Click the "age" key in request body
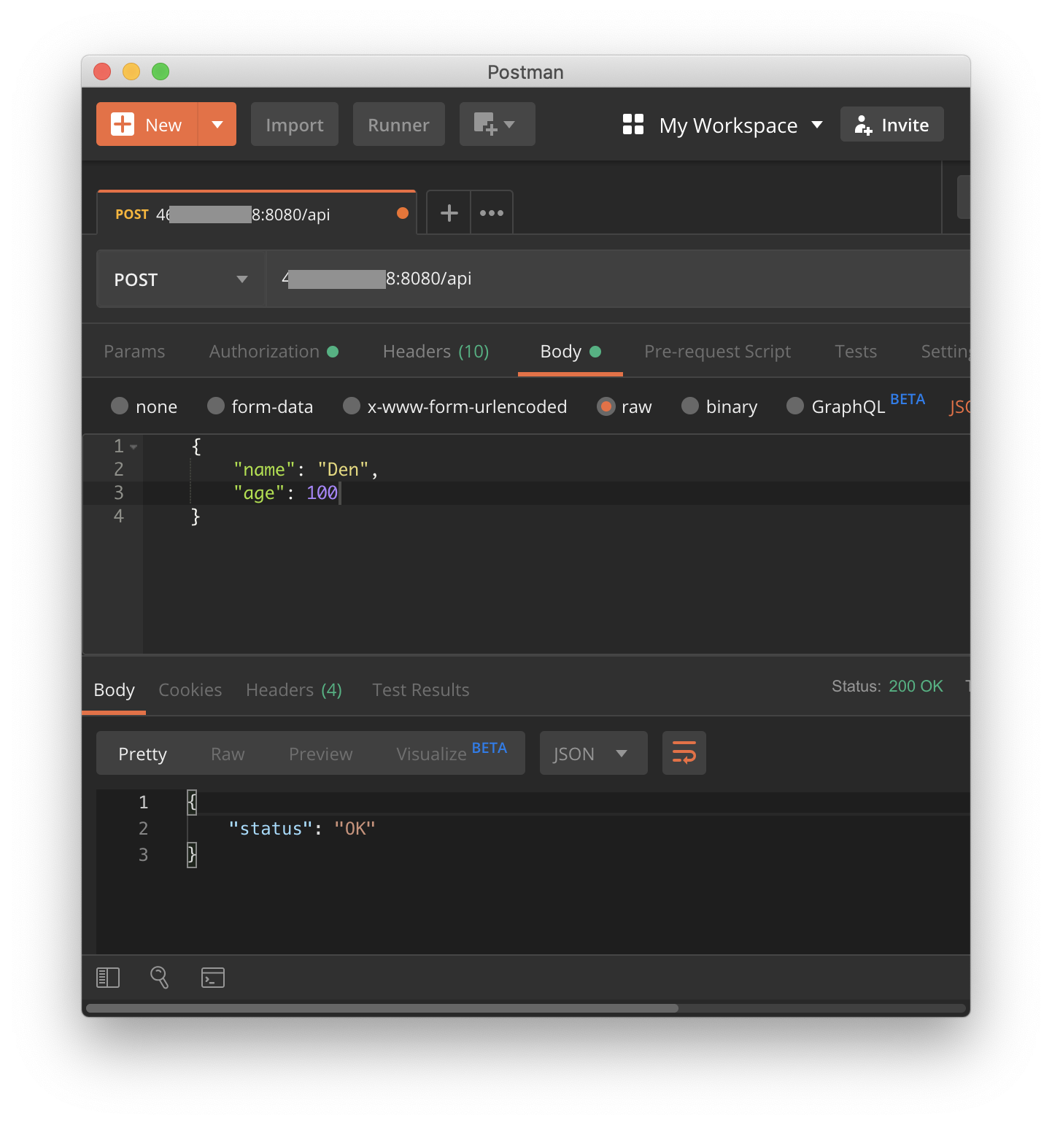This screenshot has height=1125, width=1052. (259, 493)
